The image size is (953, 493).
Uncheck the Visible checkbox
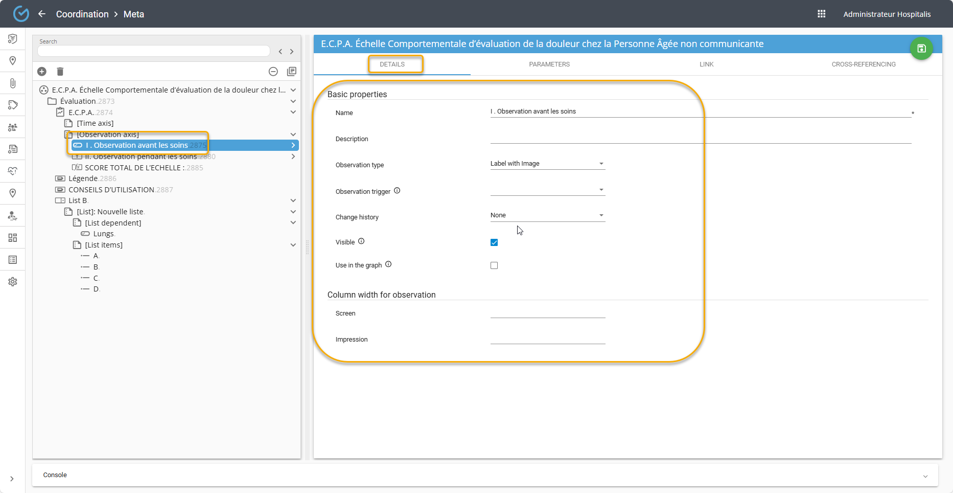(494, 242)
